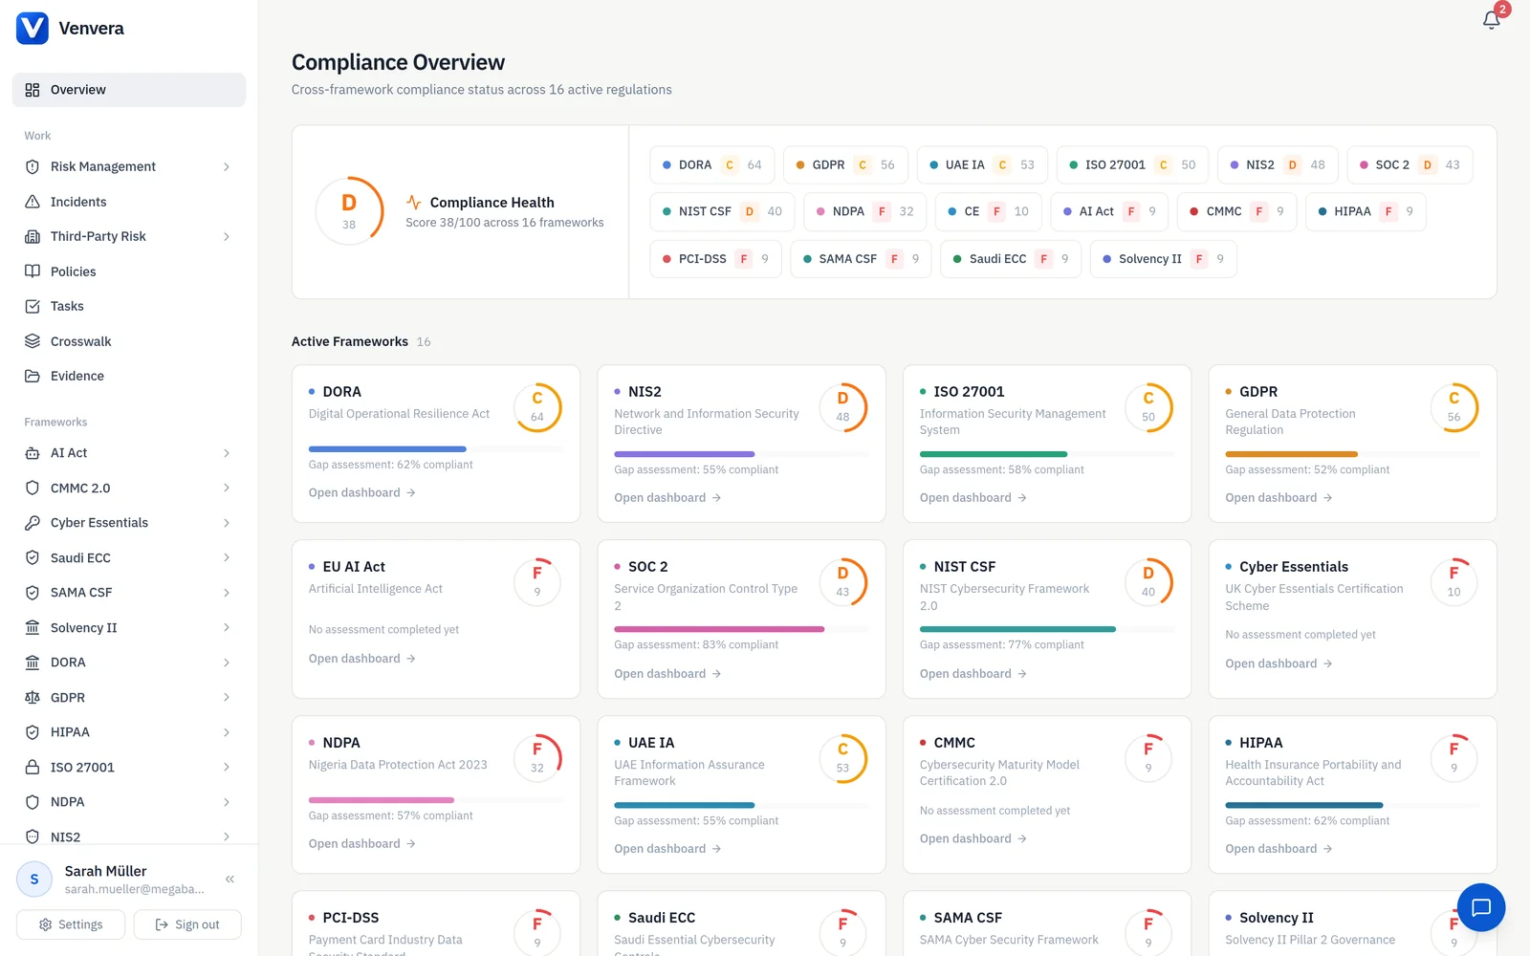The image size is (1530, 956).
Task: Select the Solvency II chip in summary
Action: click(1163, 258)
